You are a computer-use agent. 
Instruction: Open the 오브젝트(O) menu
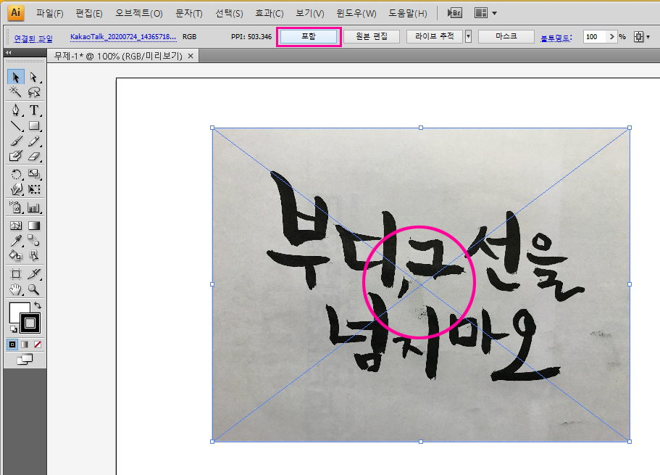point(139,14)
